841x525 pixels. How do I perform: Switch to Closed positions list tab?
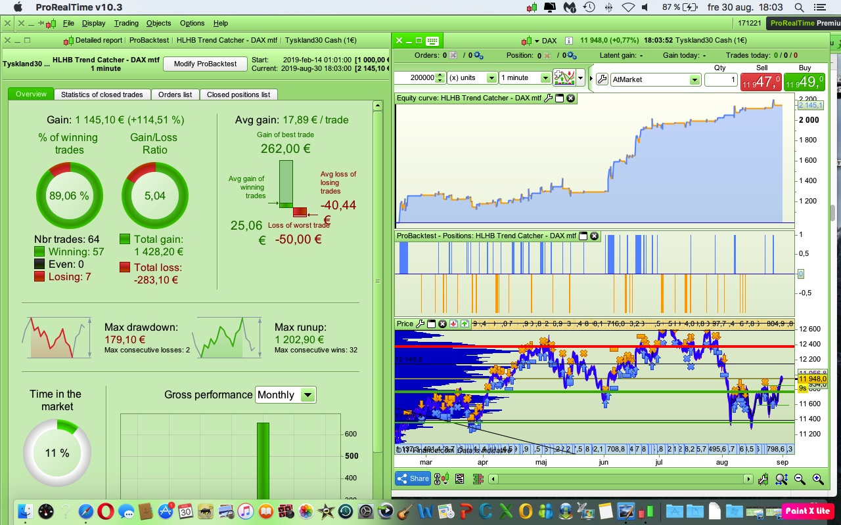(x=239, y=94)
